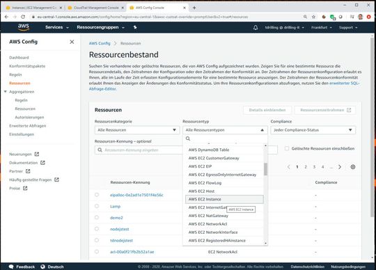Select AWS EC2 EIP option
This screenshot has height=270, width=376.
[224, 166]
